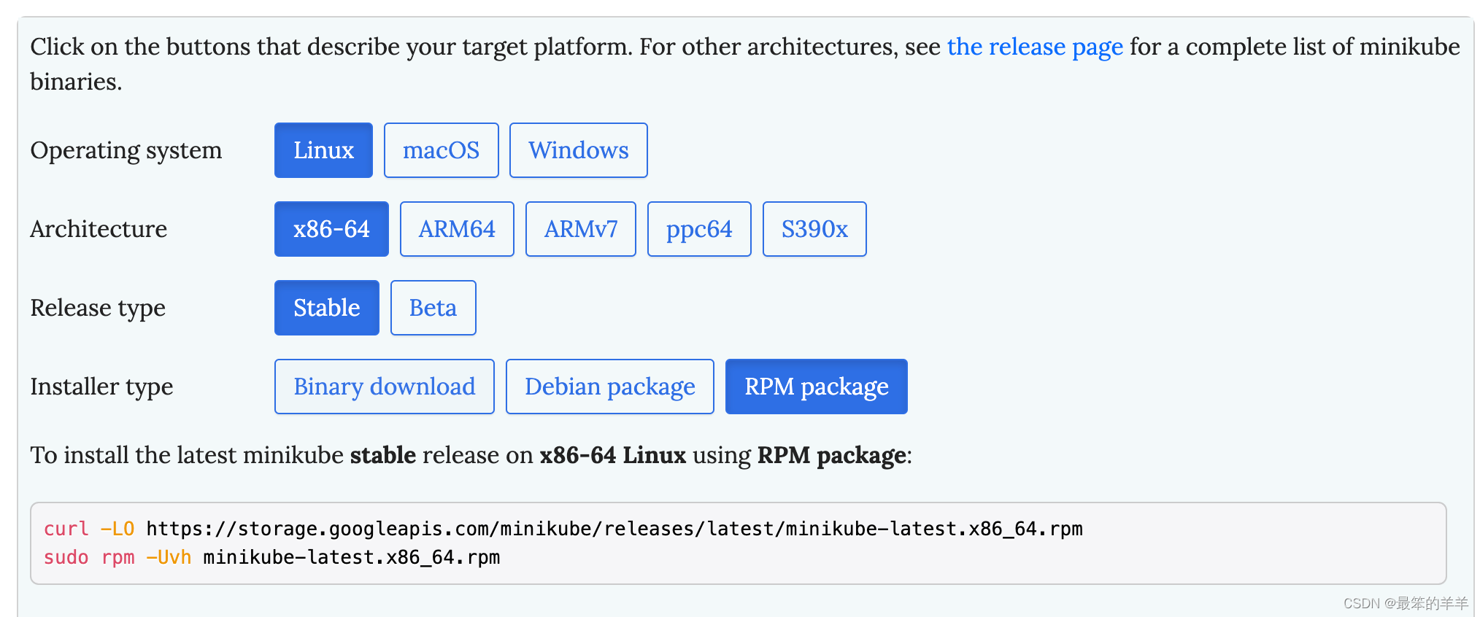Pick Windows operating system button

(579, 150)
